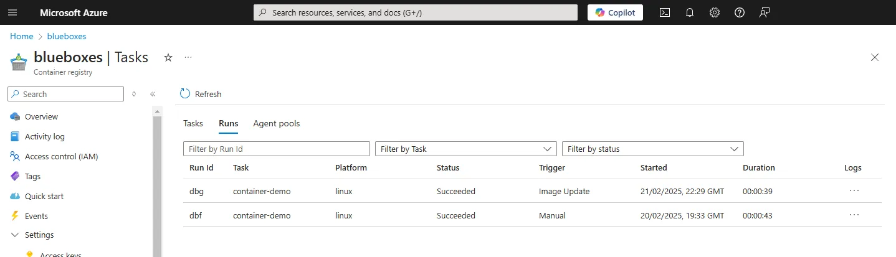Collapse the sidebar with double chevron
The height and width of the screenshot is (257, 896).
153,94
